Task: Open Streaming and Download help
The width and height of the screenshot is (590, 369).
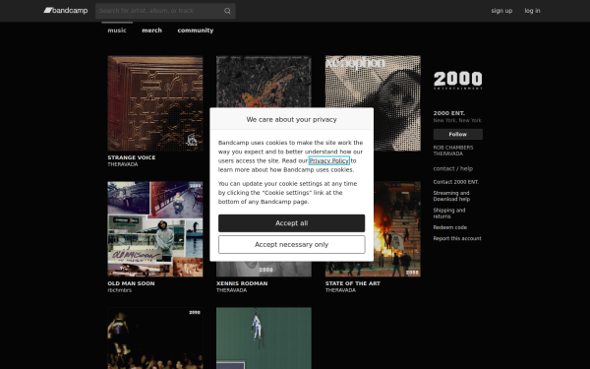Action: click(451, 196)
